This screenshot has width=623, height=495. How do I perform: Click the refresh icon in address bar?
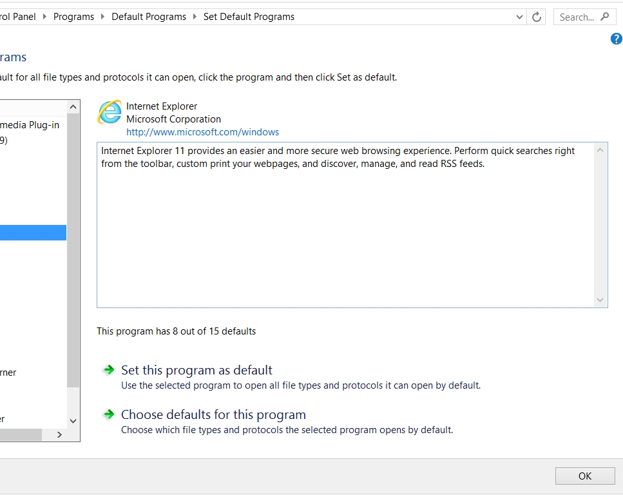click(537, 17)
